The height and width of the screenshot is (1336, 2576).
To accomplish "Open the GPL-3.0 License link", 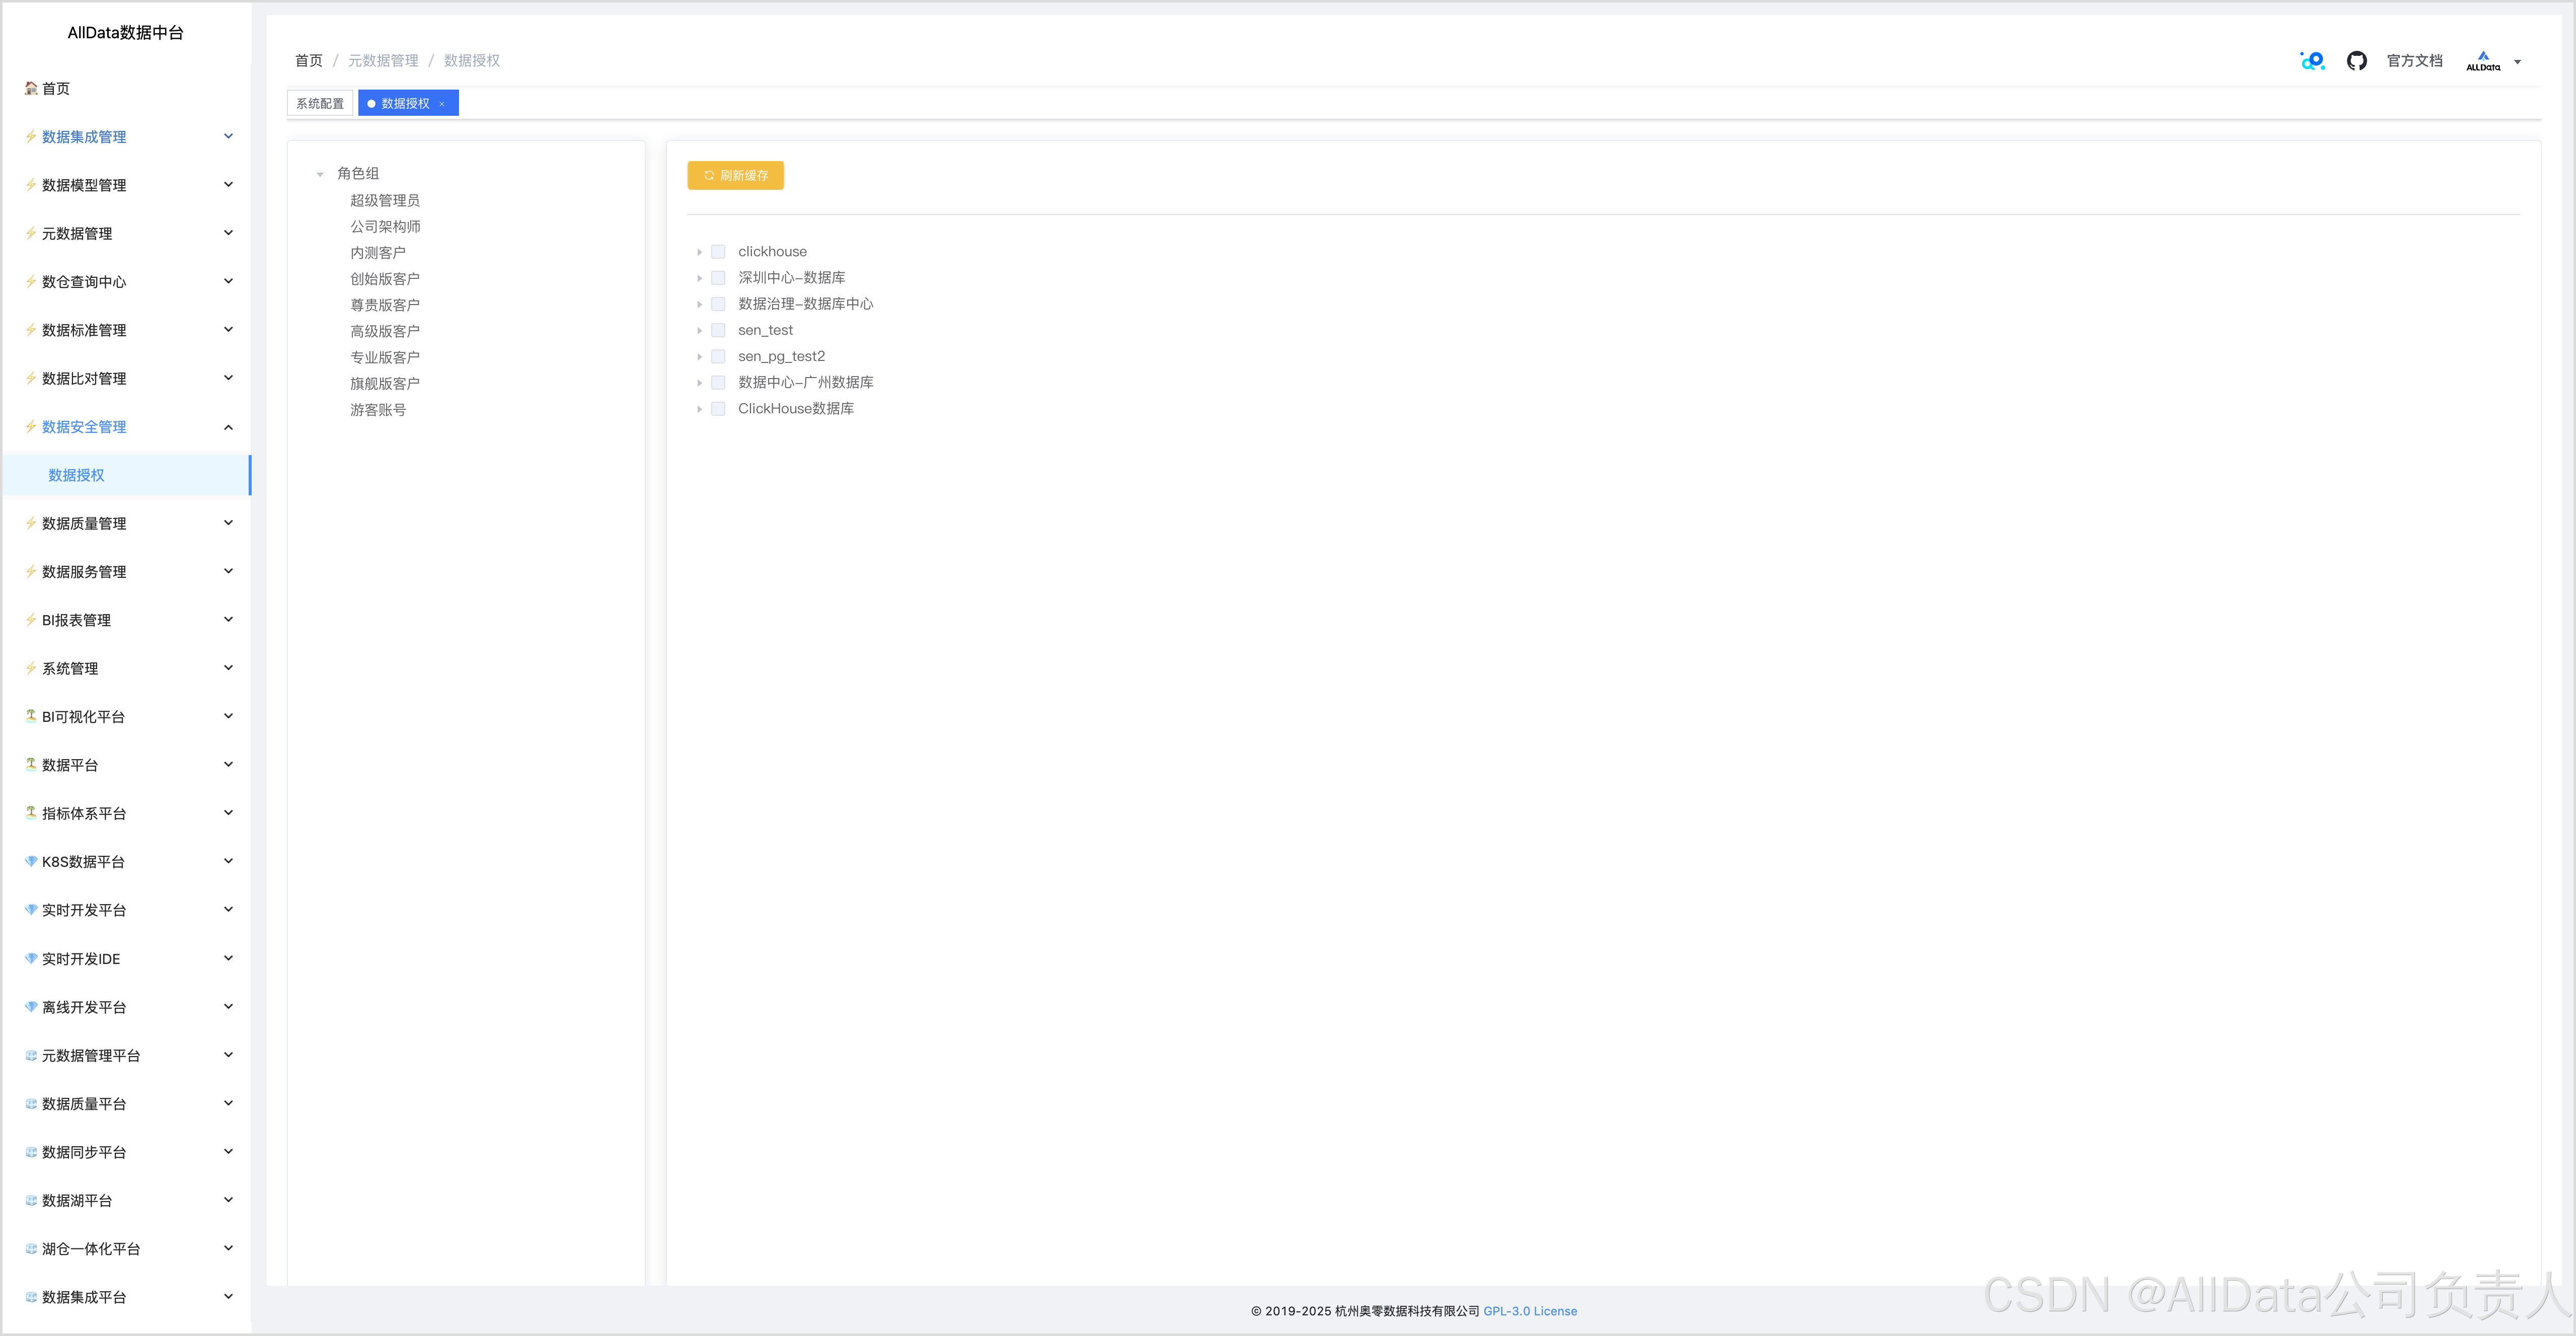I will (x=1529, y=1311).
